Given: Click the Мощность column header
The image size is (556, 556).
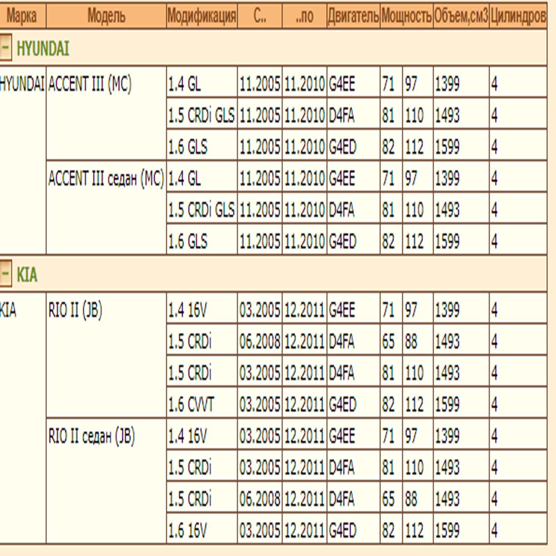Looking at the screenshot, I should (406, 16).
